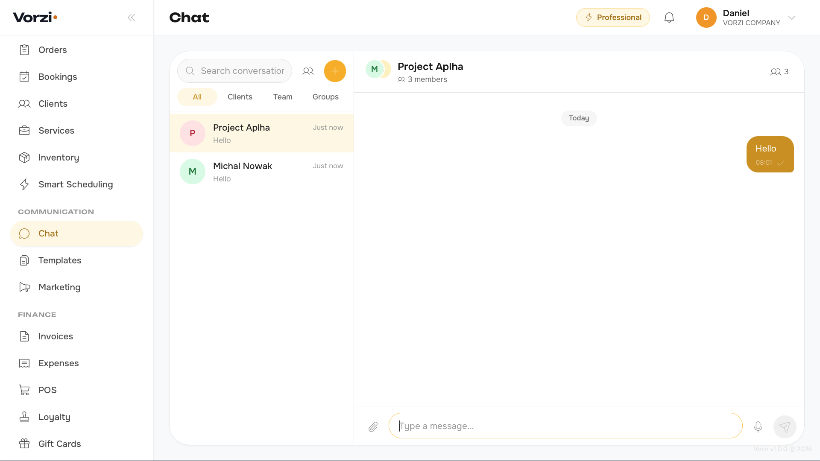The image size is (820, 461).
Task: Open Marketing section
Action: pyautogui.click(x=76, y=287)
